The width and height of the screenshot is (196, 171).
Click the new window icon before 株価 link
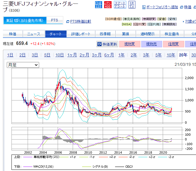tap(182, 7)
